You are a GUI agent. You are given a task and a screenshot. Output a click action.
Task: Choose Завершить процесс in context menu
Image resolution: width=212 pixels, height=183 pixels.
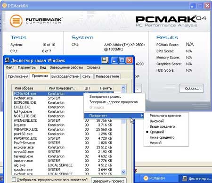(114, 97)
